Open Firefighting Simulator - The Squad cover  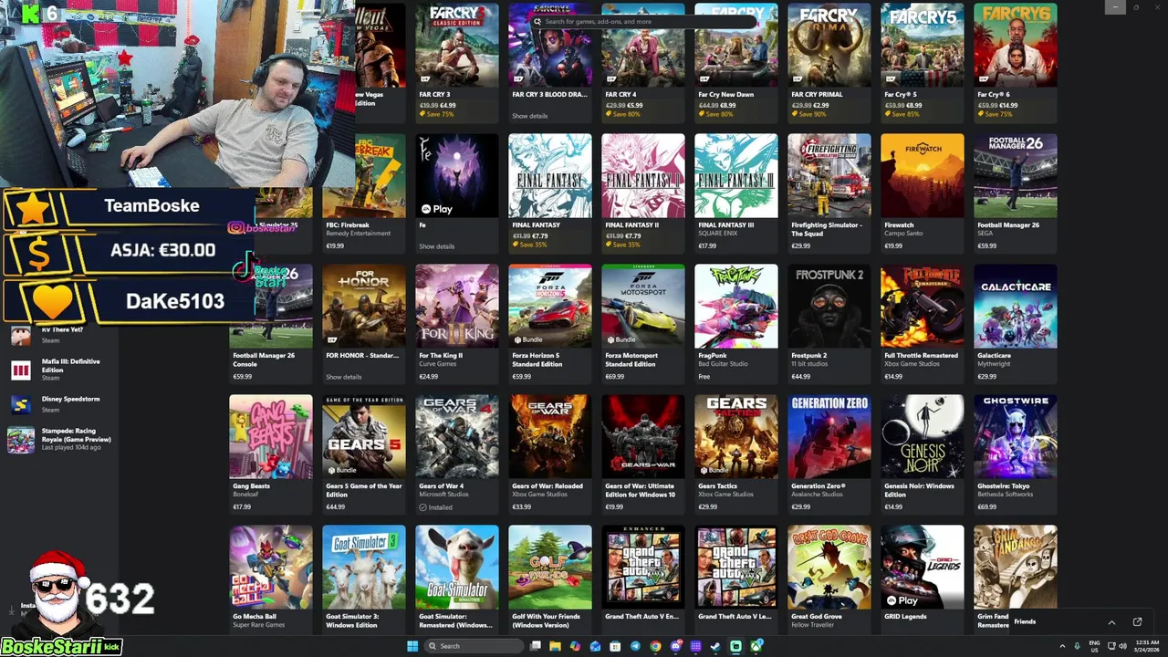point(829,175)
